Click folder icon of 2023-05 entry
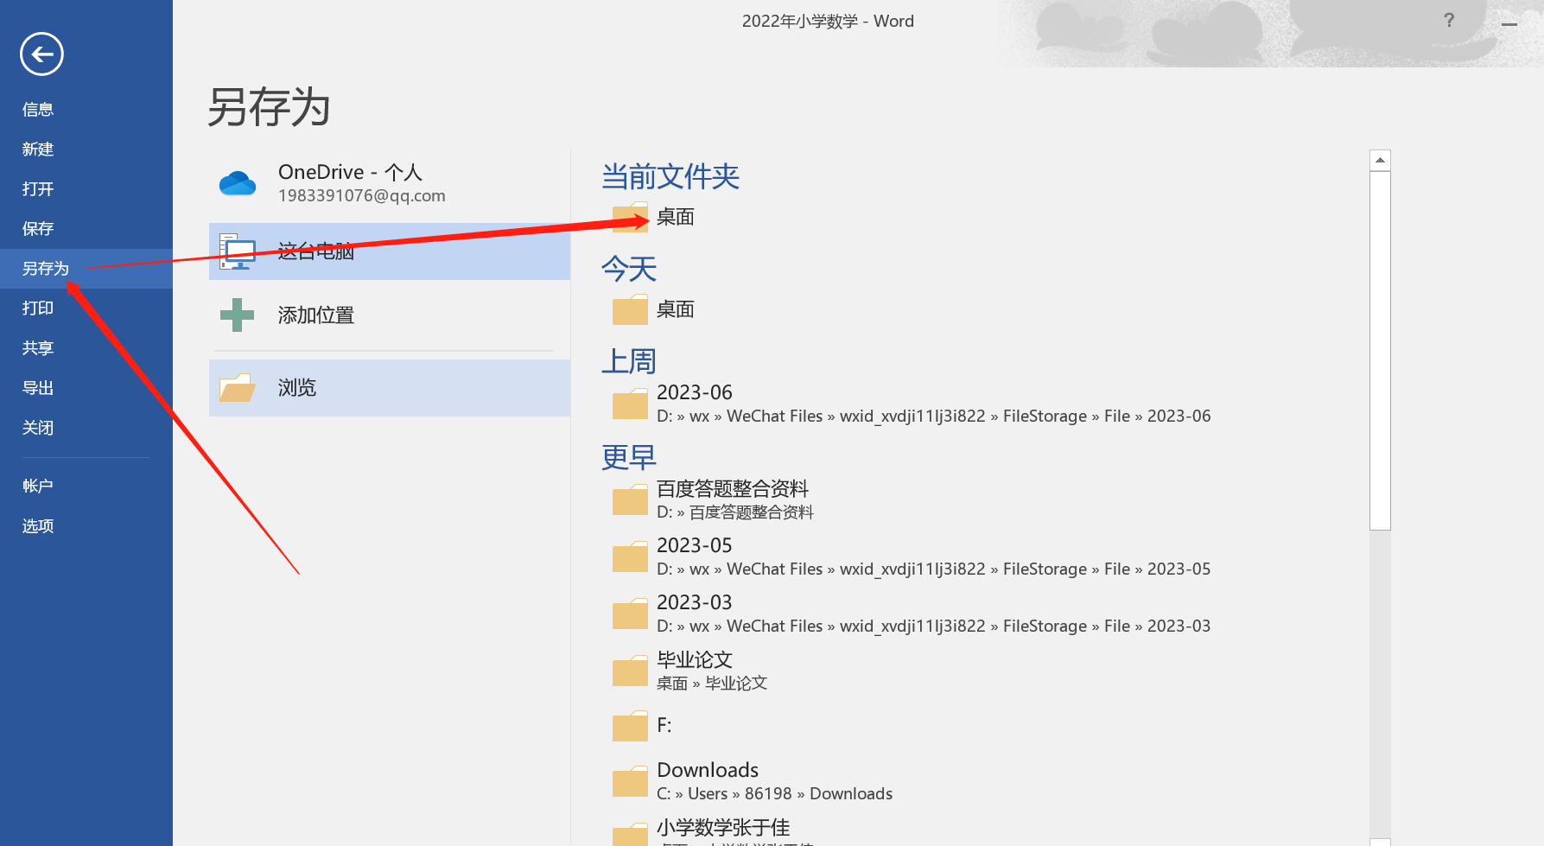Image resolution: width=1544 pixels, height=846 pixels. pos(630,557)
